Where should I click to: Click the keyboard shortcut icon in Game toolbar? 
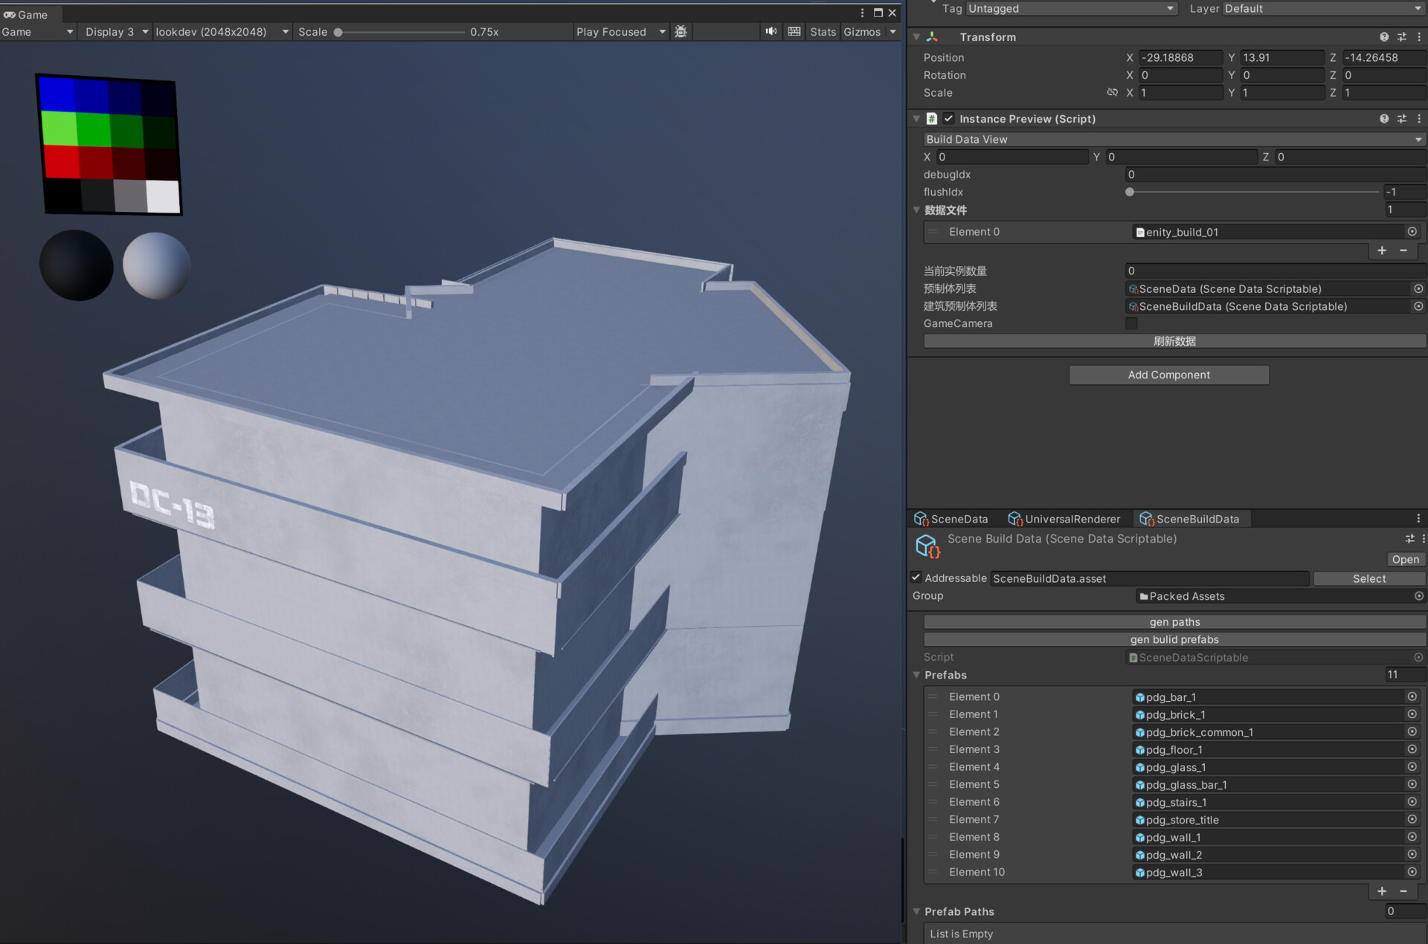[x=794, y=31]
